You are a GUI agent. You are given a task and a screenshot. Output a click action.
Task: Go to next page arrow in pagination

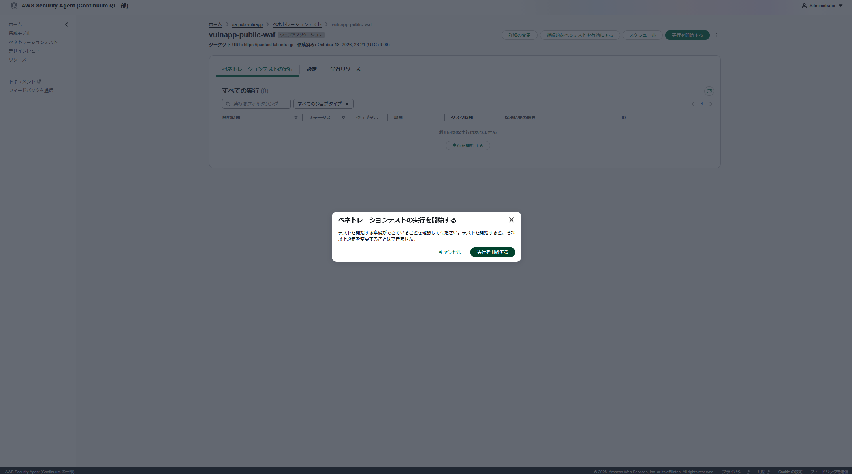tap(711, 104)
